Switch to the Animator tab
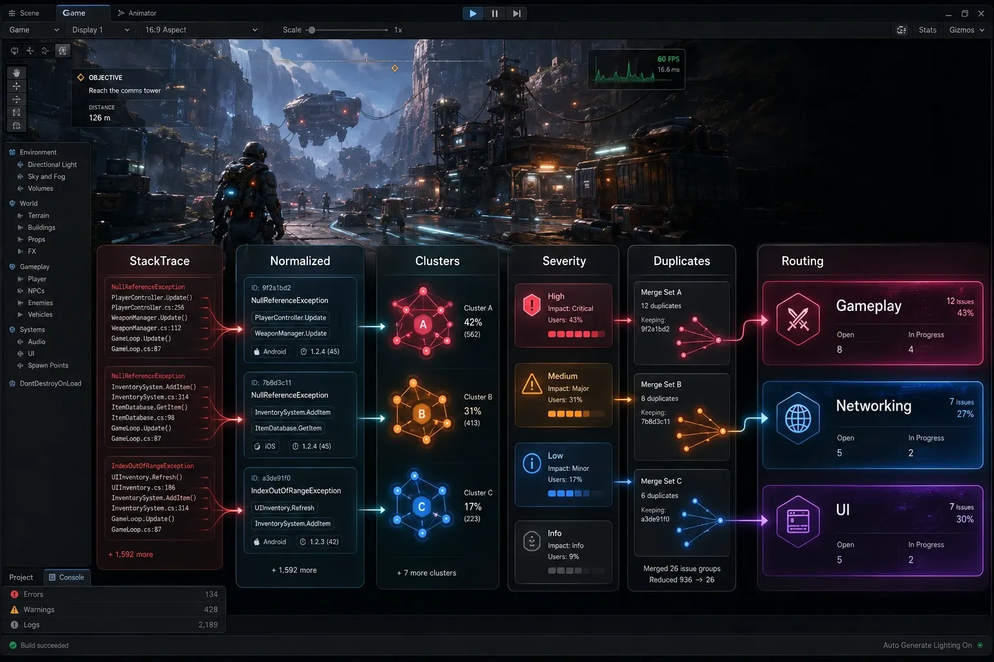Image resolution: width=994 pixels, height=662 pixels. 137,13
